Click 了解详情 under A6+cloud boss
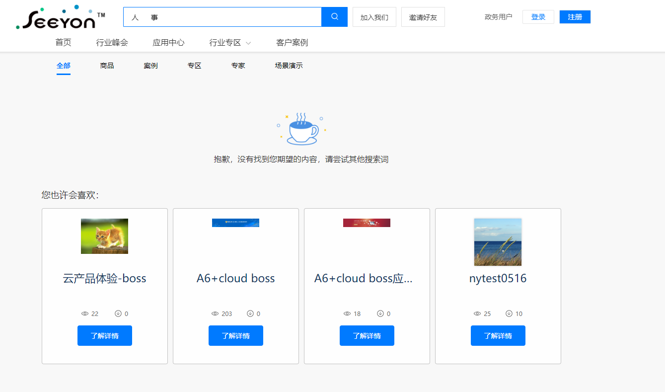665x392 pixels. point(236,336)
